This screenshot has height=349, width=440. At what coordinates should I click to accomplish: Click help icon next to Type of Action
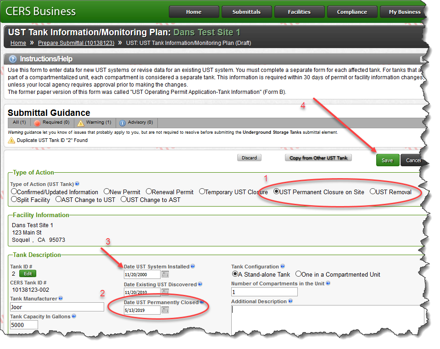point(77,184)
